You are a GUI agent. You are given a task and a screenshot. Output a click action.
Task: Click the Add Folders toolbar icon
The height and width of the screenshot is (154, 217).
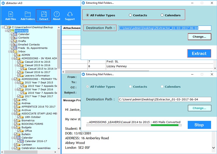[x=28, y=14]
